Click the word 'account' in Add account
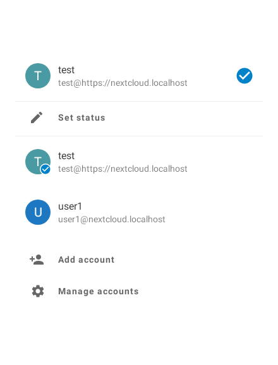 97,260
